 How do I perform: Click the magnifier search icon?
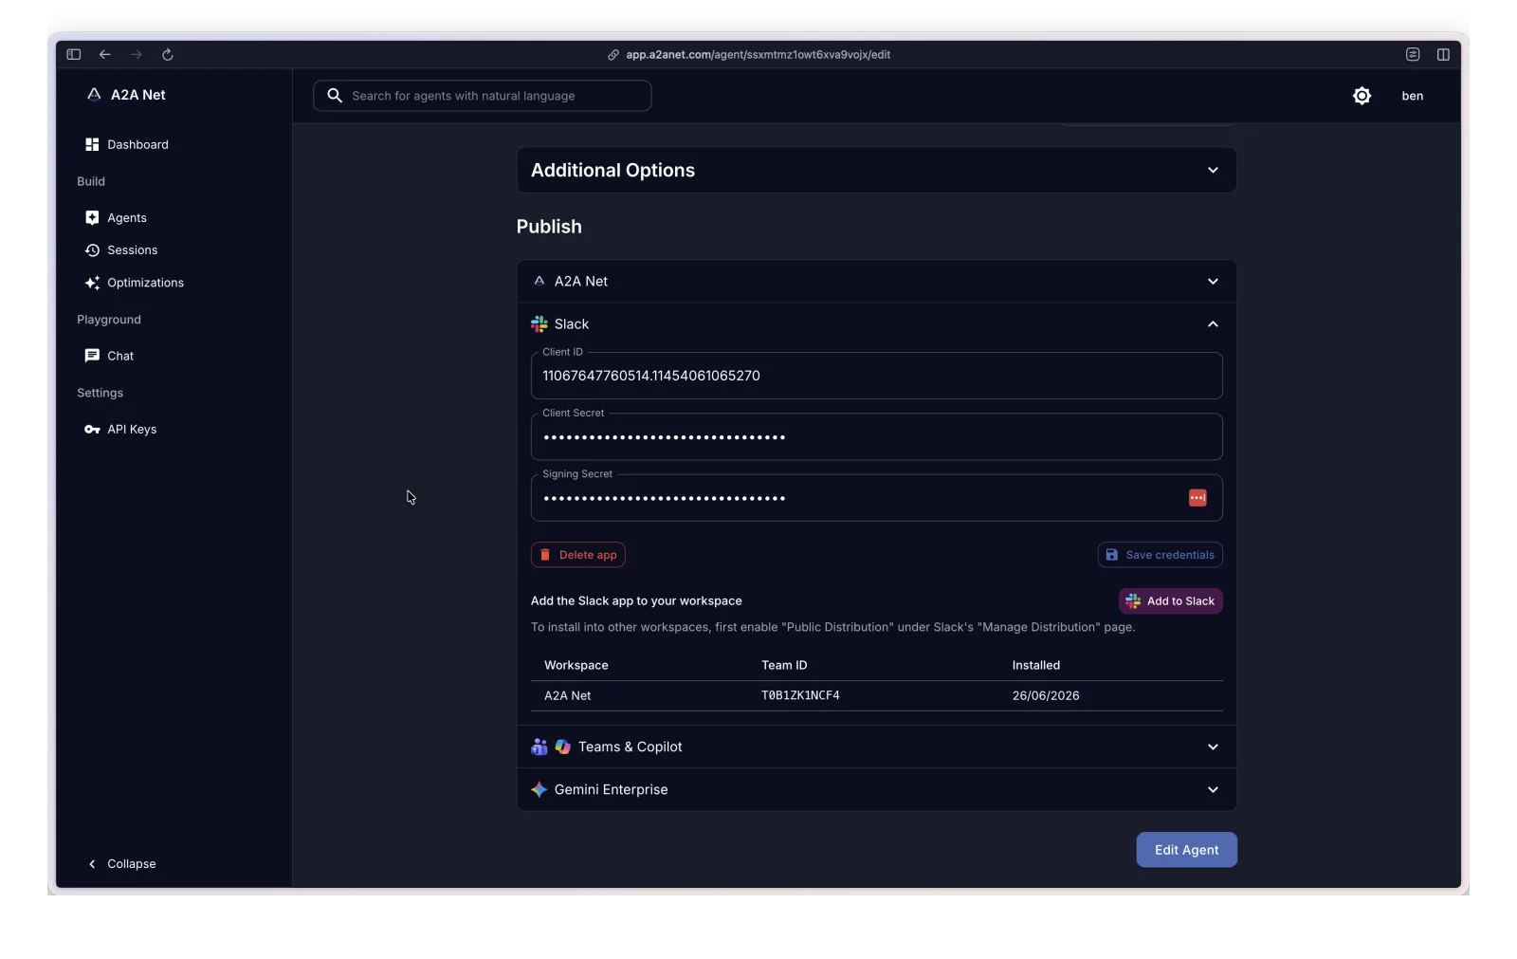335,96
